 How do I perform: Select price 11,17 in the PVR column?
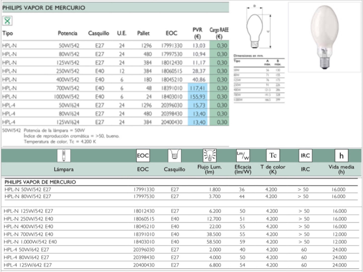199,63
